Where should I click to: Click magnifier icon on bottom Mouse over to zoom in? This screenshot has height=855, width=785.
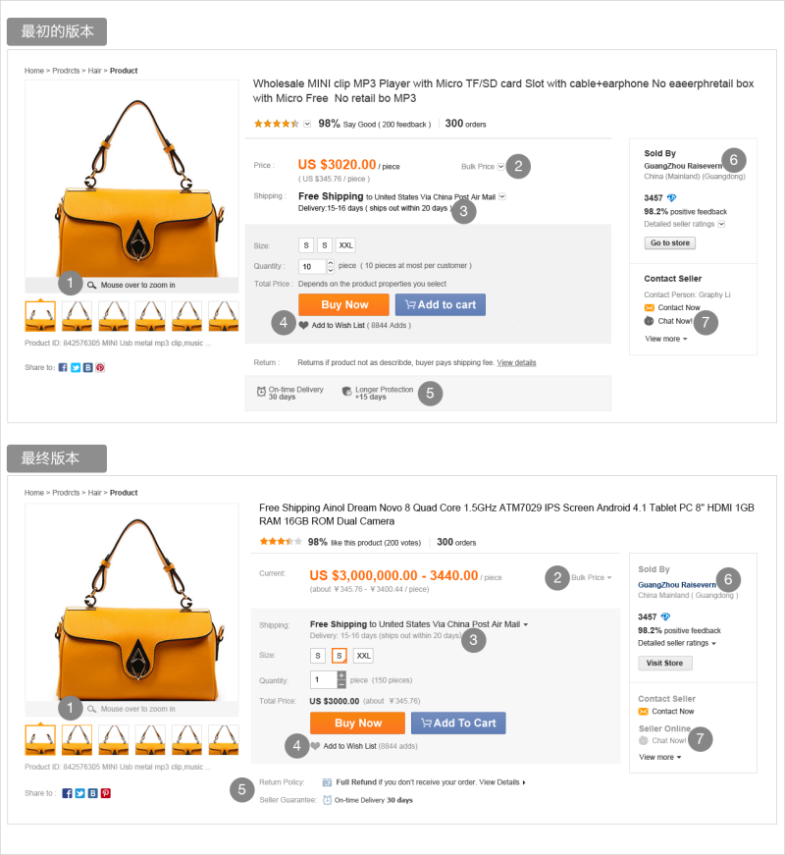click(x=91, y=709)
